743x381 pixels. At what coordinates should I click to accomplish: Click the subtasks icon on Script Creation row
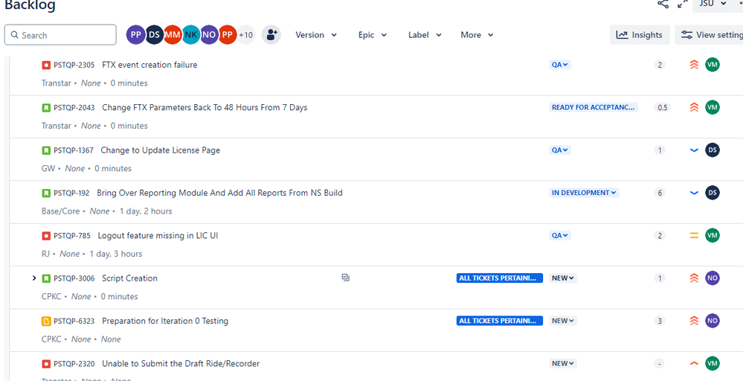(345, 278)
